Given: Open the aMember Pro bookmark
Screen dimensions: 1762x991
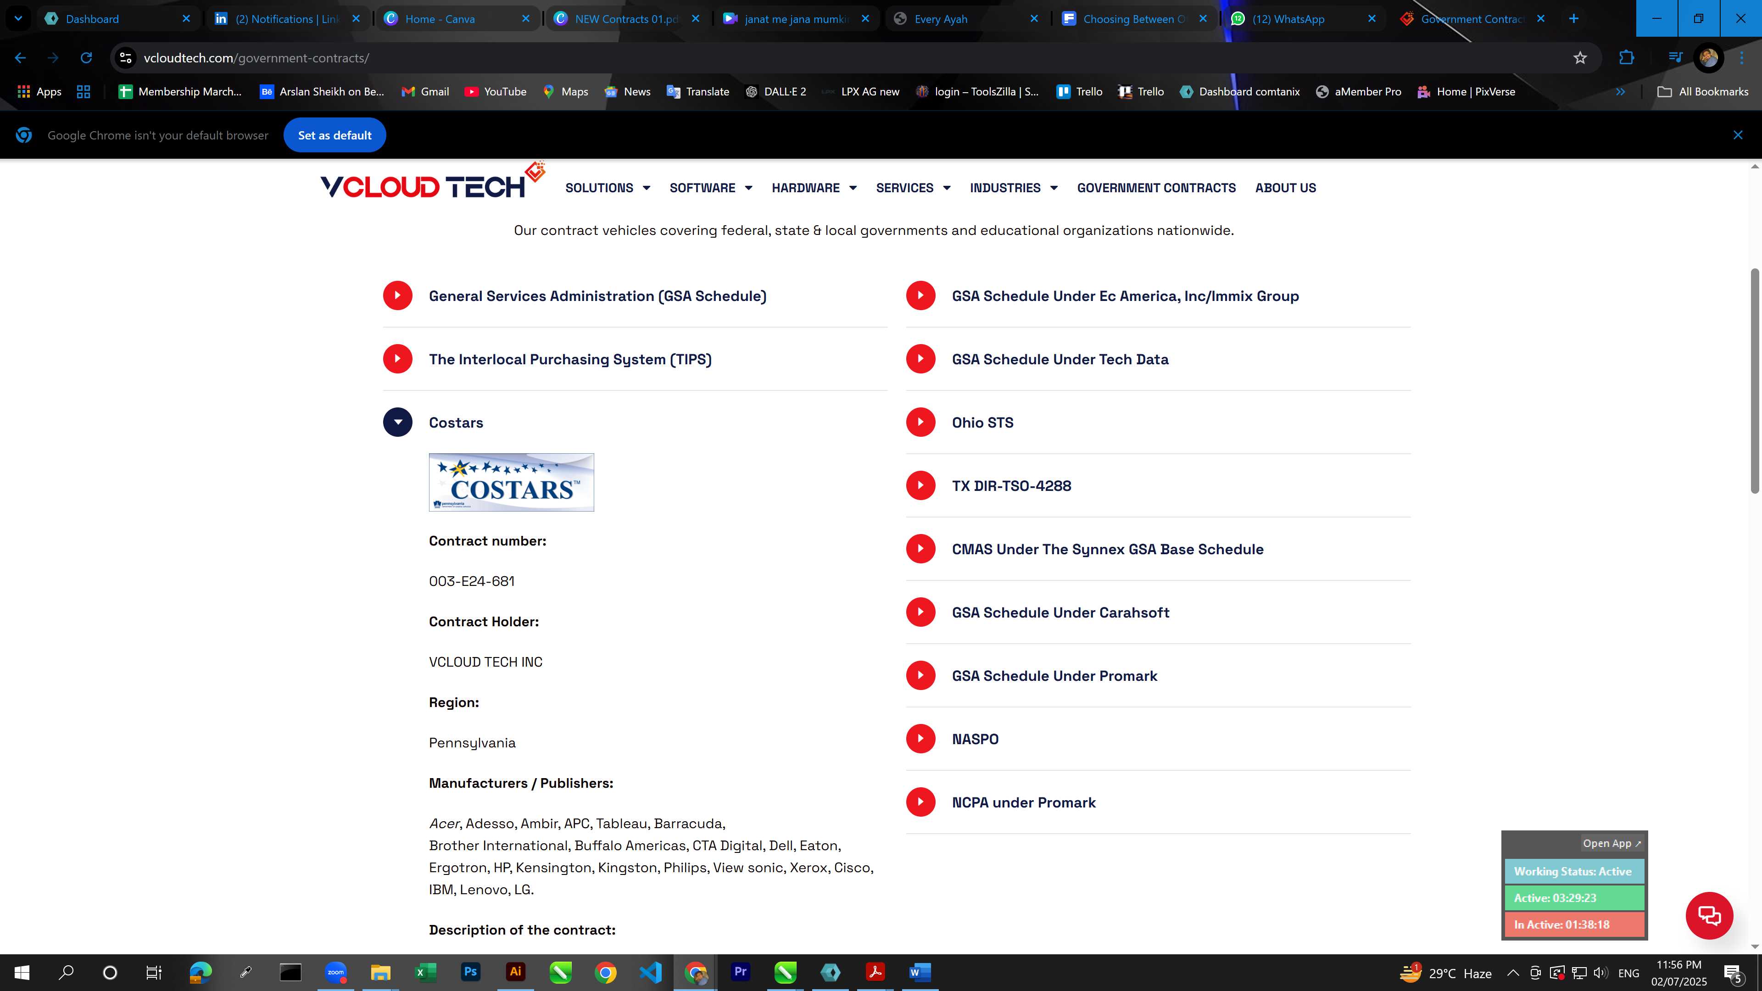Looking at the screenshot, I should click(1358, 92).
